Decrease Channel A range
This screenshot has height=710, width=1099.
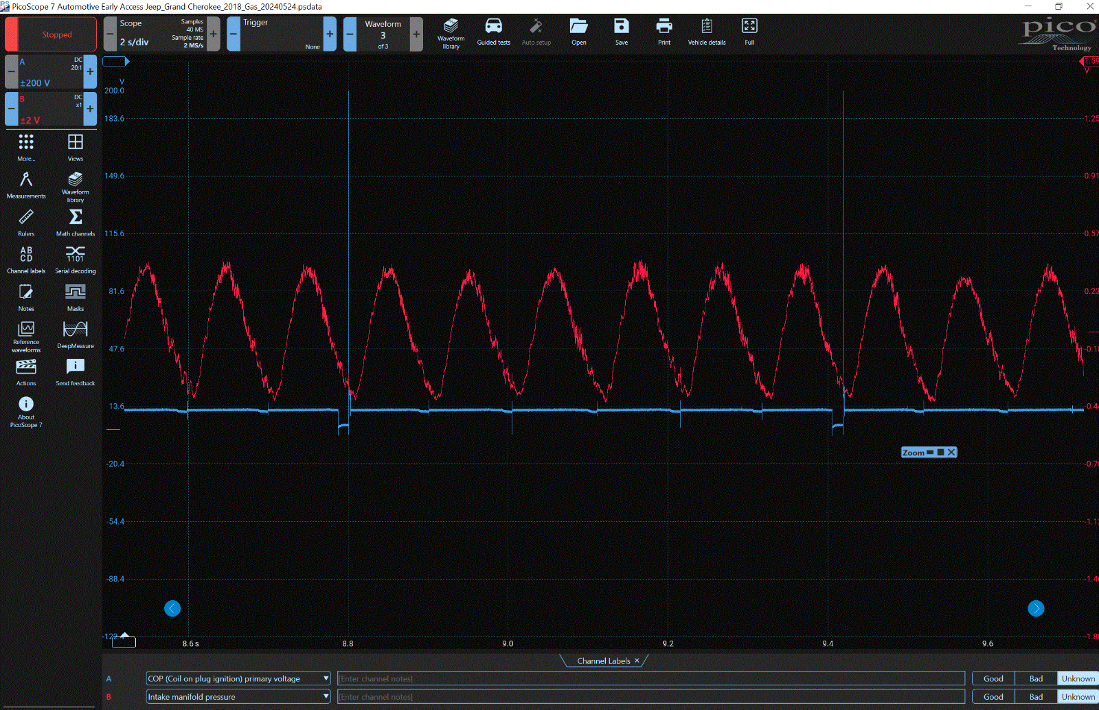pos(12,71)
